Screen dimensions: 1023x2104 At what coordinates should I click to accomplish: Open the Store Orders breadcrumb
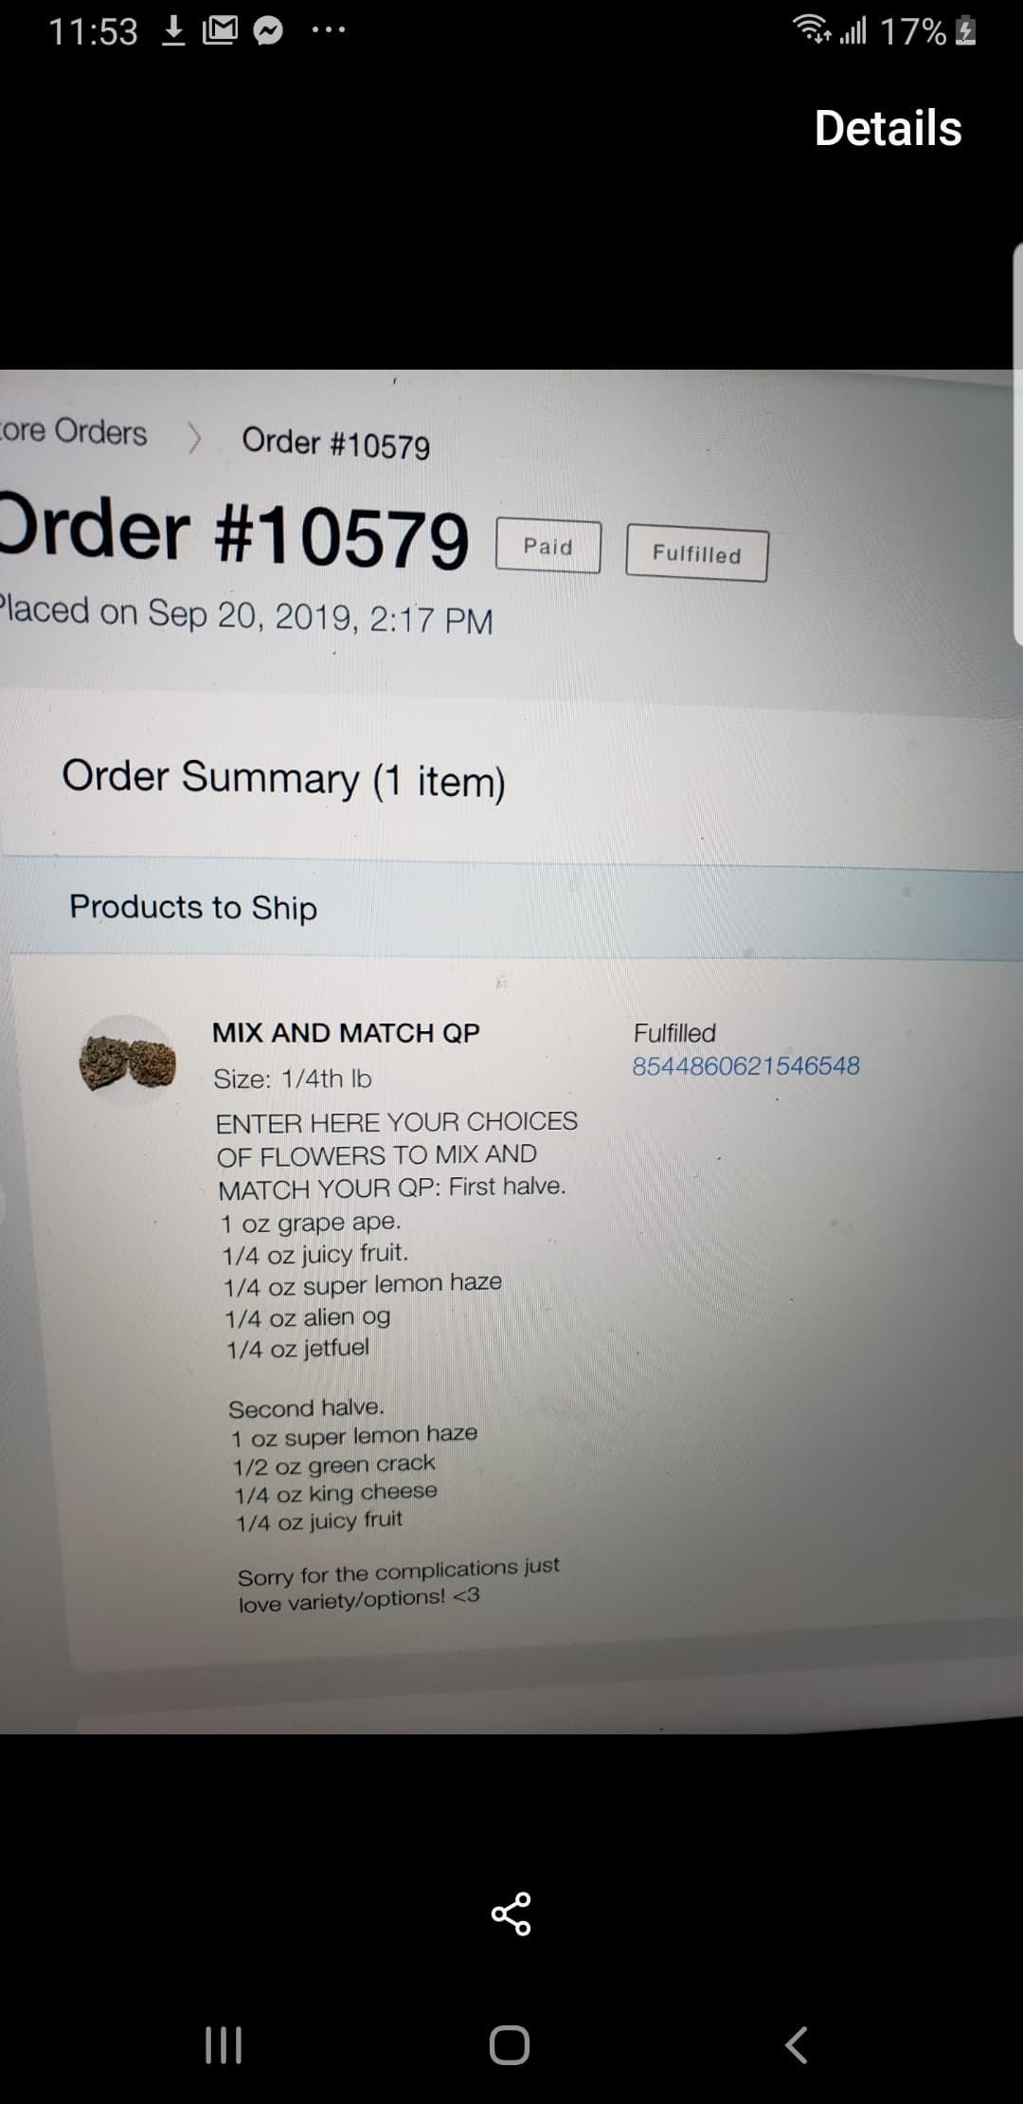(x=73, y=430)
